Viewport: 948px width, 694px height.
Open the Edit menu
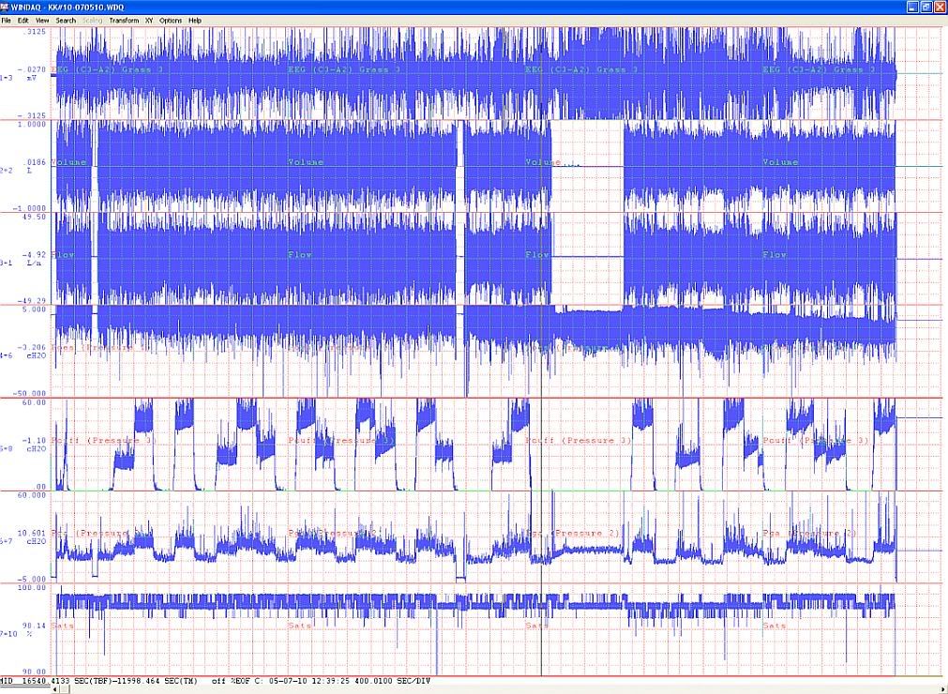23,21
